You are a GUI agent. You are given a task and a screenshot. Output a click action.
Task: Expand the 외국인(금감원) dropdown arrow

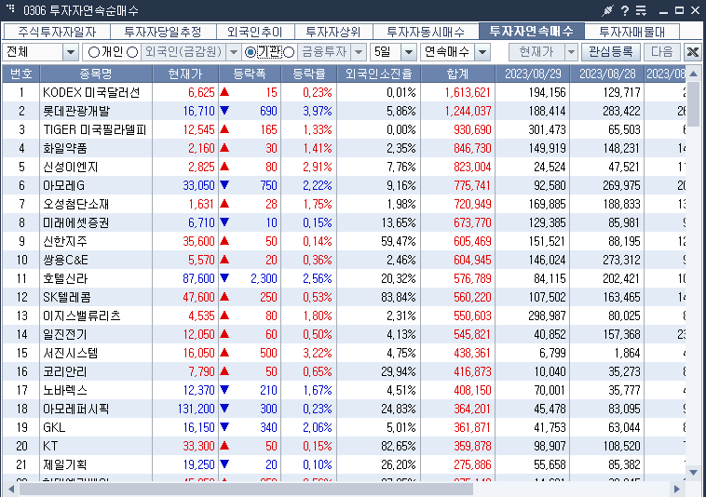233,52
